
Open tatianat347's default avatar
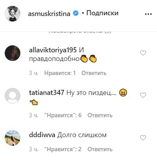[13, 96]
